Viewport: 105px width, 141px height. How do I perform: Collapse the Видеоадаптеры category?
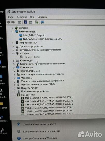pyautogui.click(x=12, y=32)
